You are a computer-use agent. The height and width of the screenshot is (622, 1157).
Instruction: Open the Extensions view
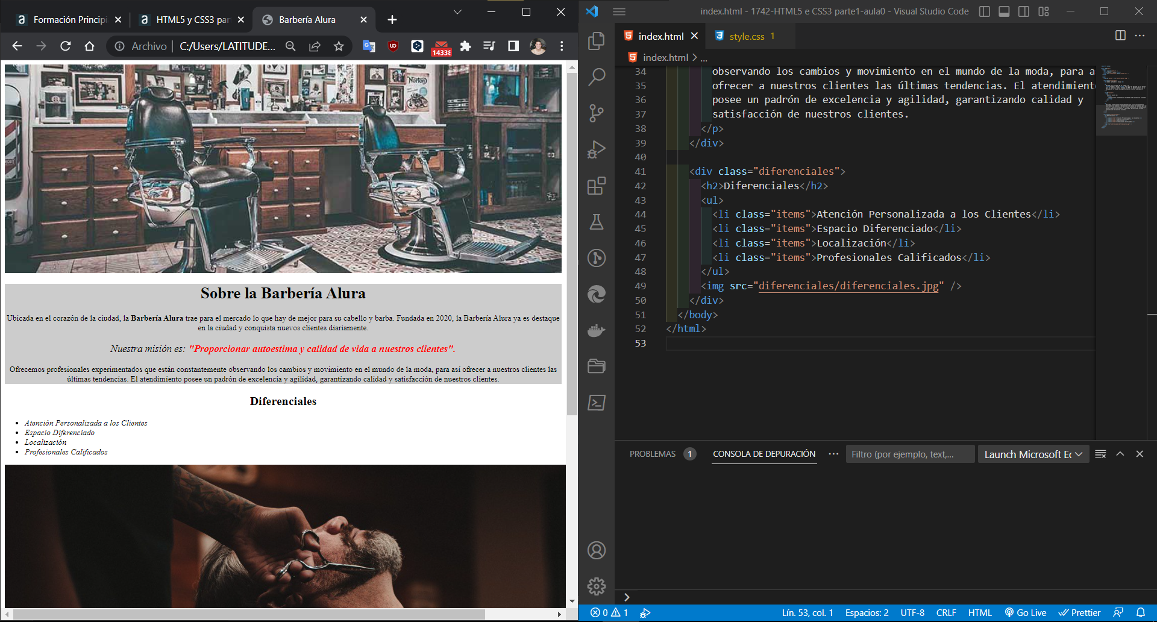coord(597,186)
